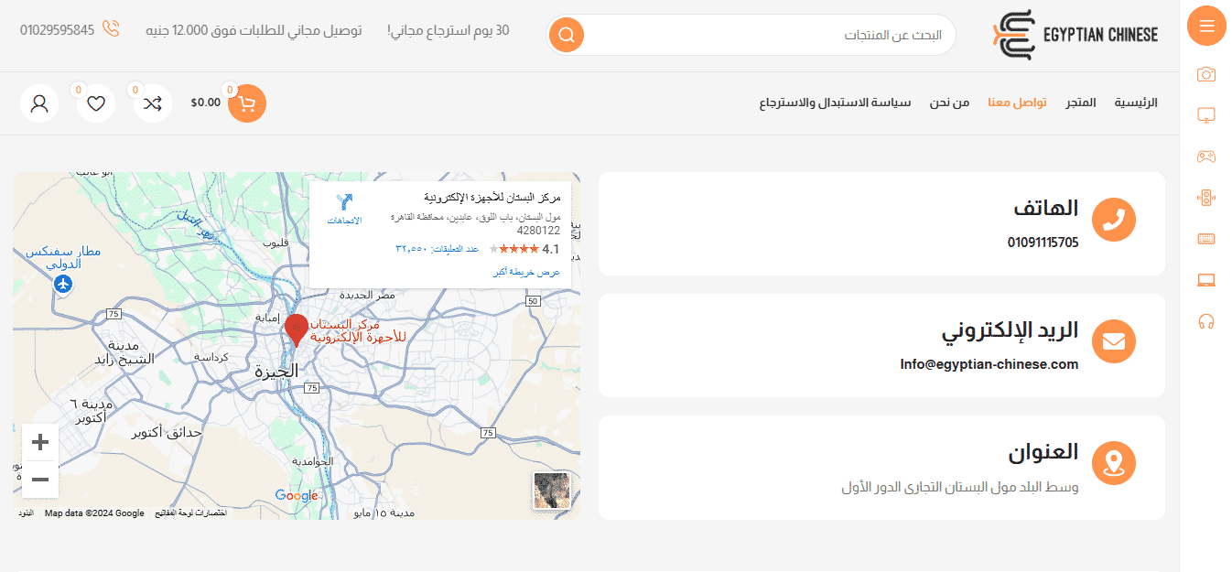Open the keyboard category icon

[x=1206, y=238]
